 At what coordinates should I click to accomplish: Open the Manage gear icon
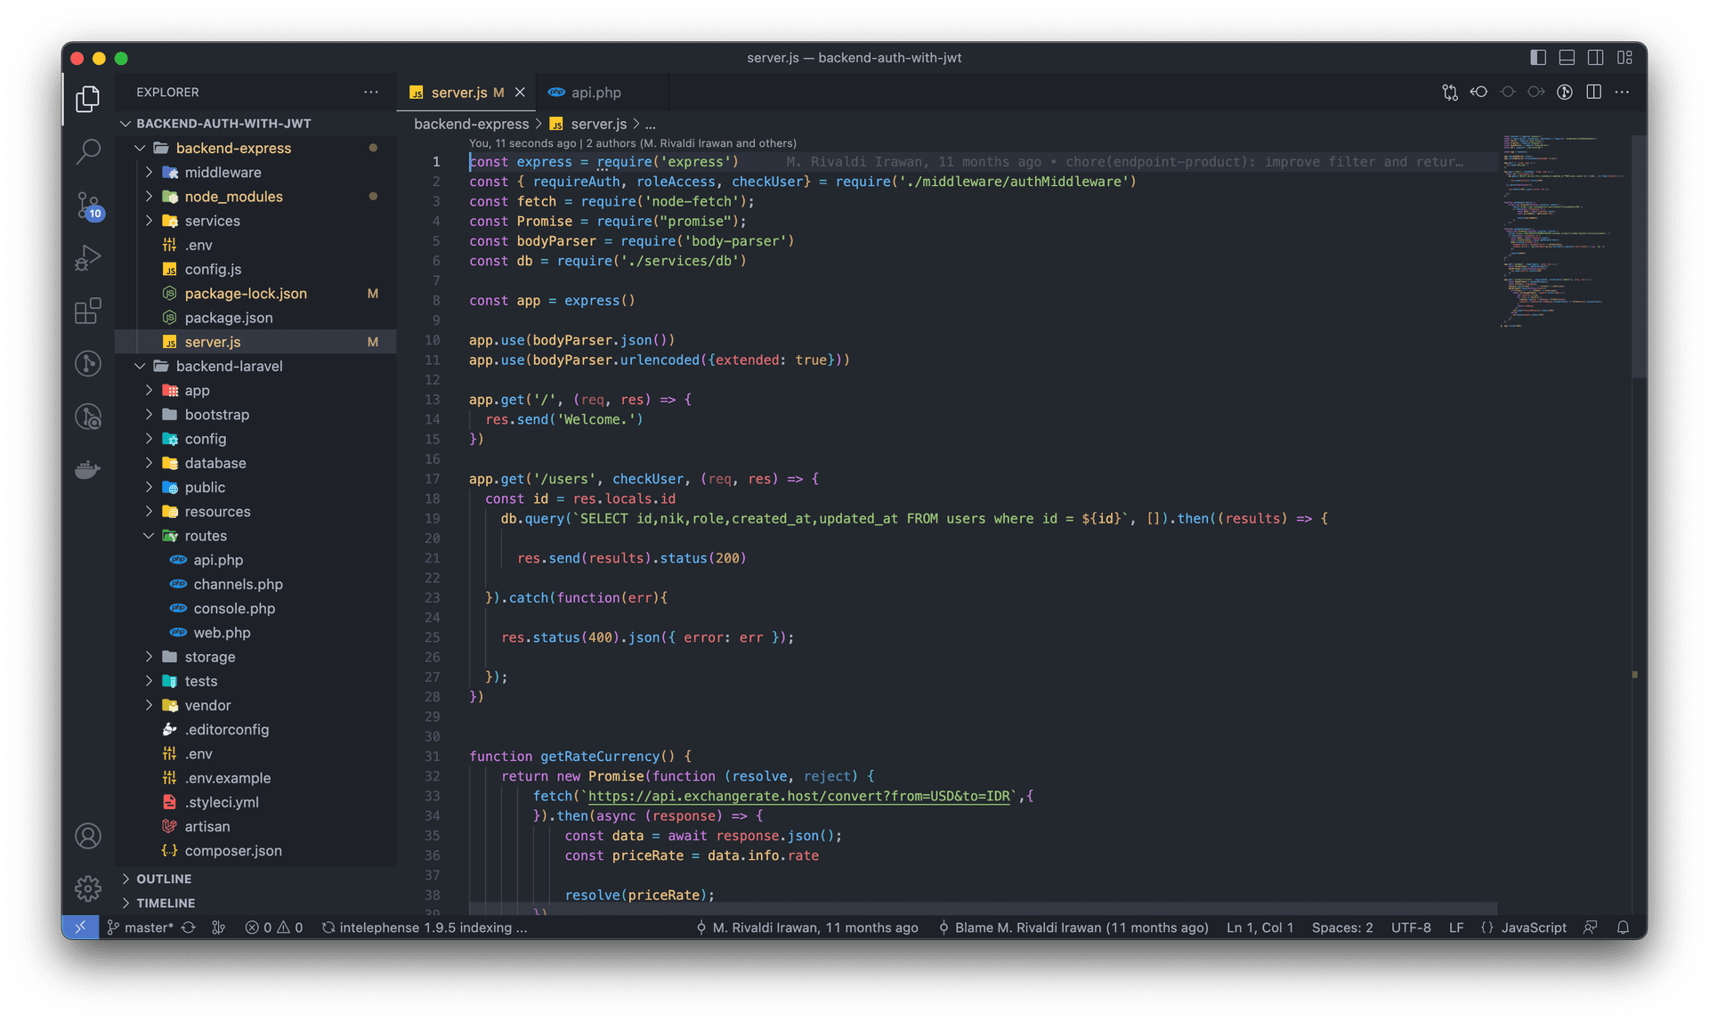[x=87, y=888]
